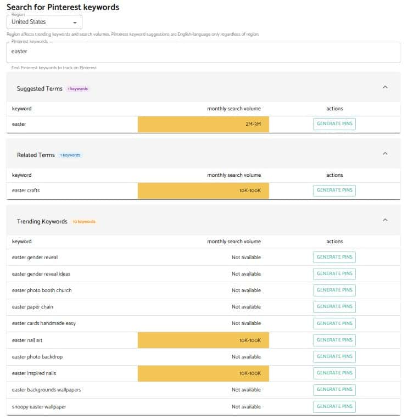Viewport: 408px width, 420px height.
Task: Generate pins for easter backgrounds wallpapers
Action: click(x=334, y=389)
